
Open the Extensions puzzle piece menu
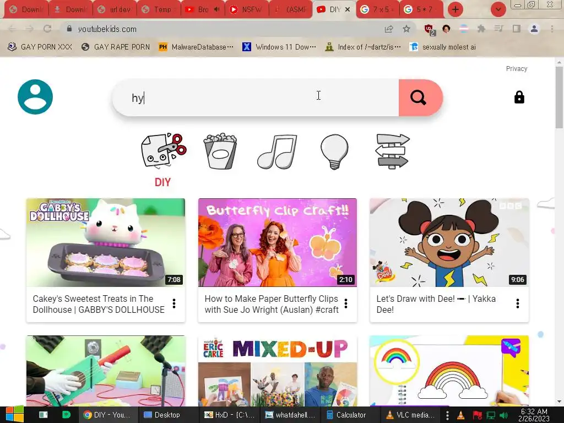pyautogui.click(x=481, y=29)
